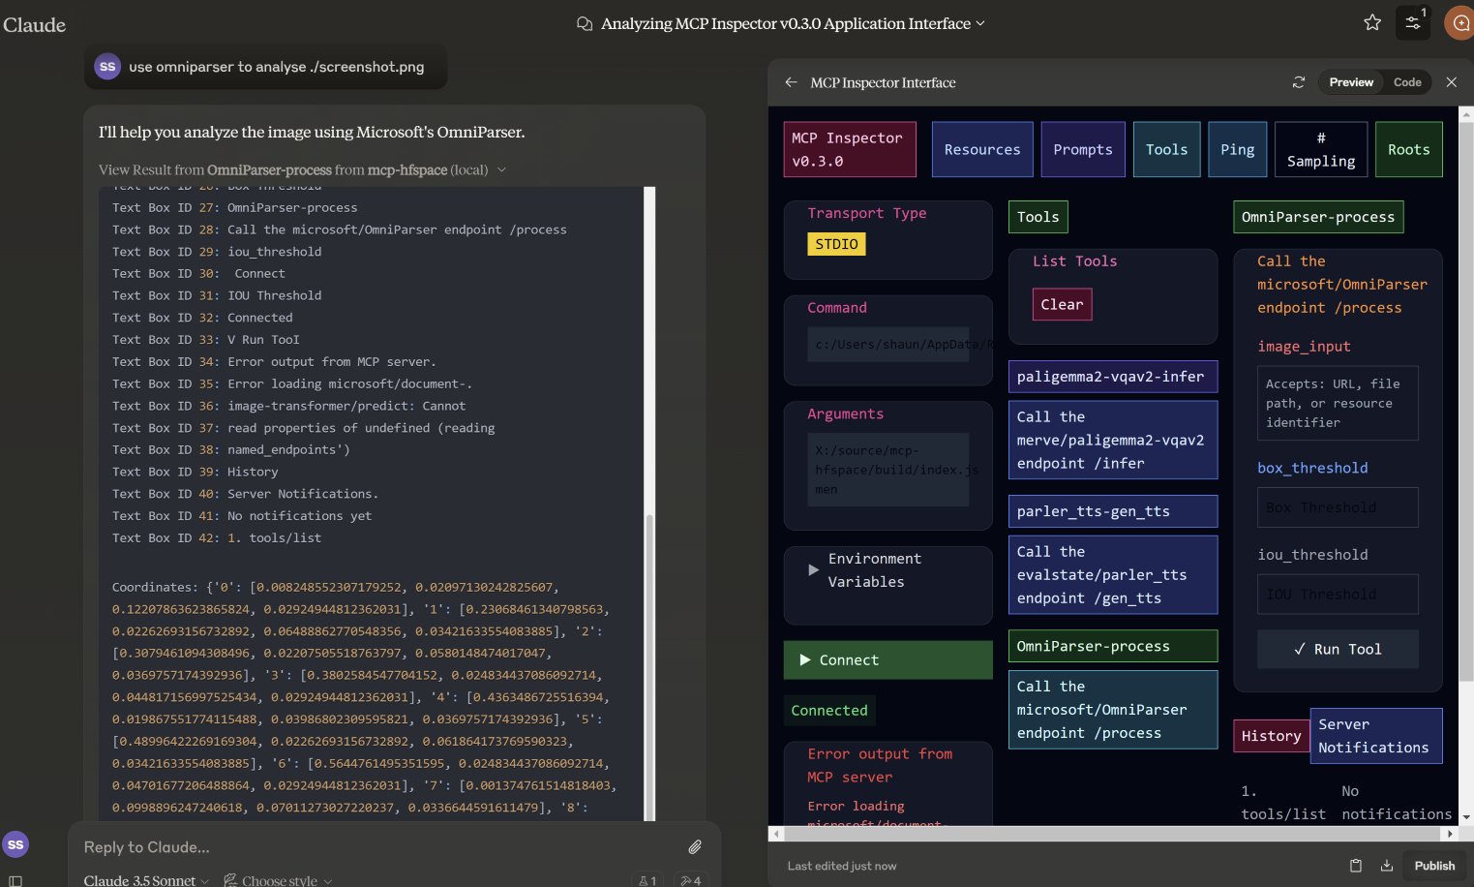Select the Sampling tab in MCP Inspector

coord(1320,149)
